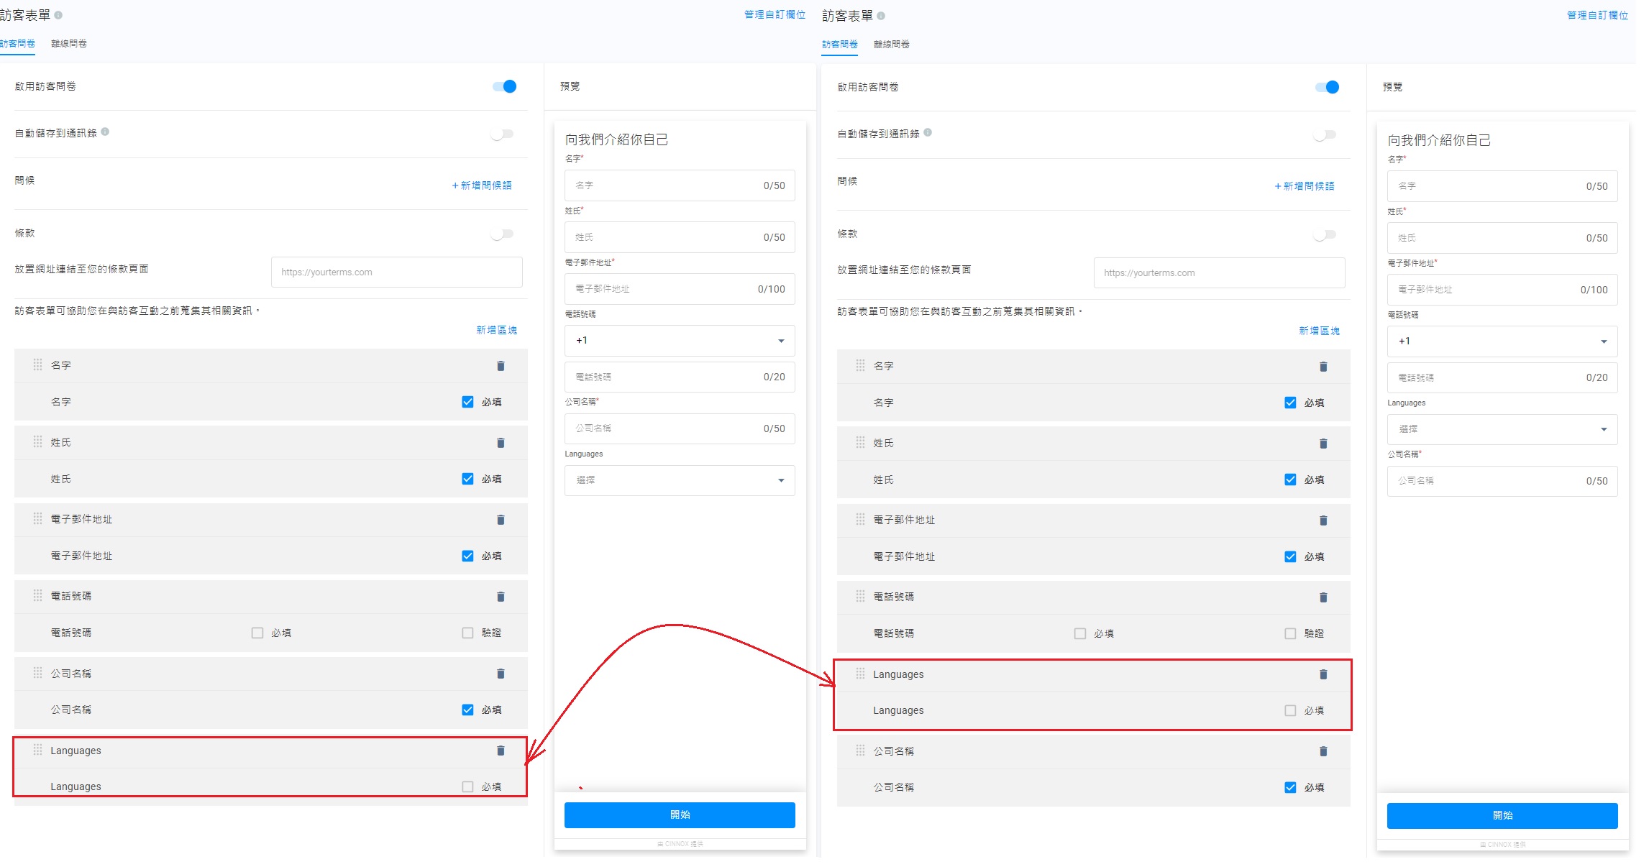Switch to 離線問卷 tab in left form
The height and width of the screenshot is (867, 1649).
click(69, 44)
